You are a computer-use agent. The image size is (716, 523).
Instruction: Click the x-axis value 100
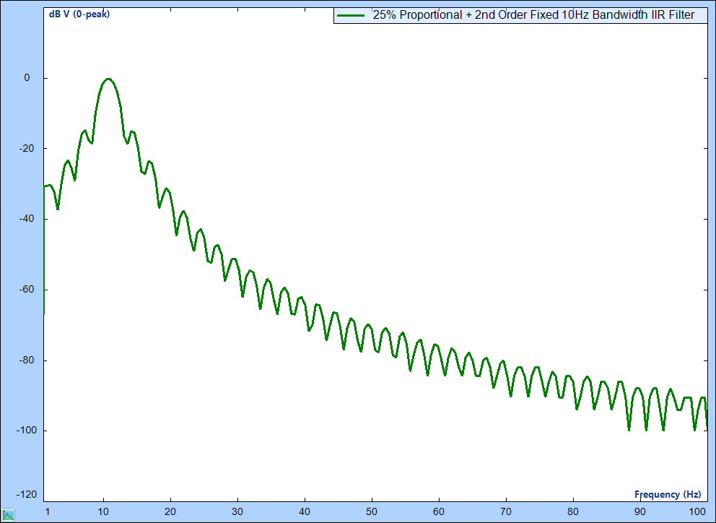click(x=697, y=511)
